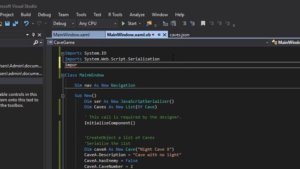Open the Any CPU platform dropdown
The width and height of the screenshot is (300, 169).
tap(97, 23)
